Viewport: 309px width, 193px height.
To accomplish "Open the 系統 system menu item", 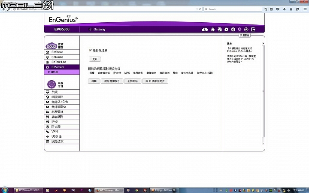I will [62, 92].
